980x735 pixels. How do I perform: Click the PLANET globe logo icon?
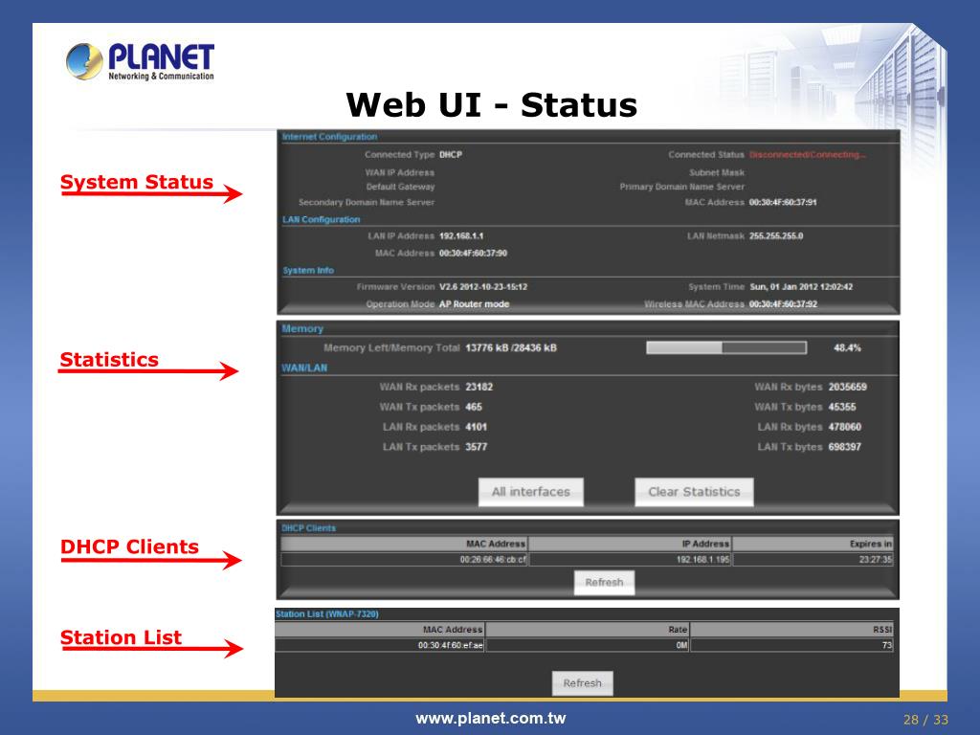(x=84, y=61)
